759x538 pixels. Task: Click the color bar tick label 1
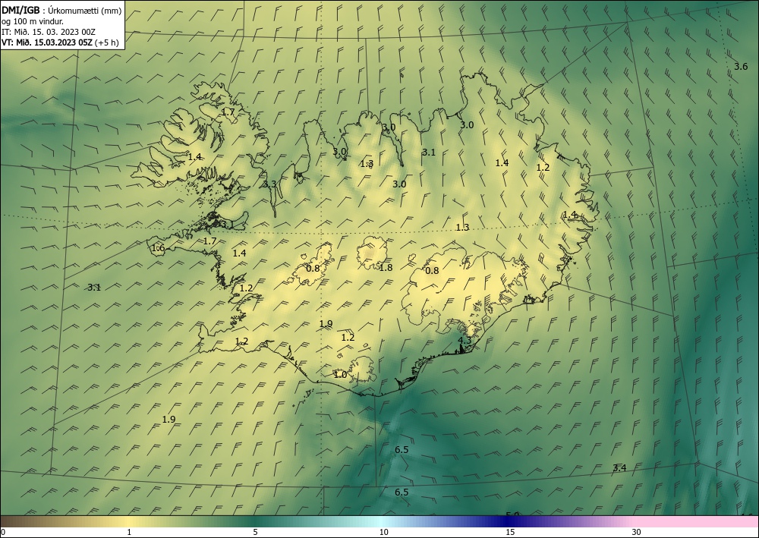[129, 533]
